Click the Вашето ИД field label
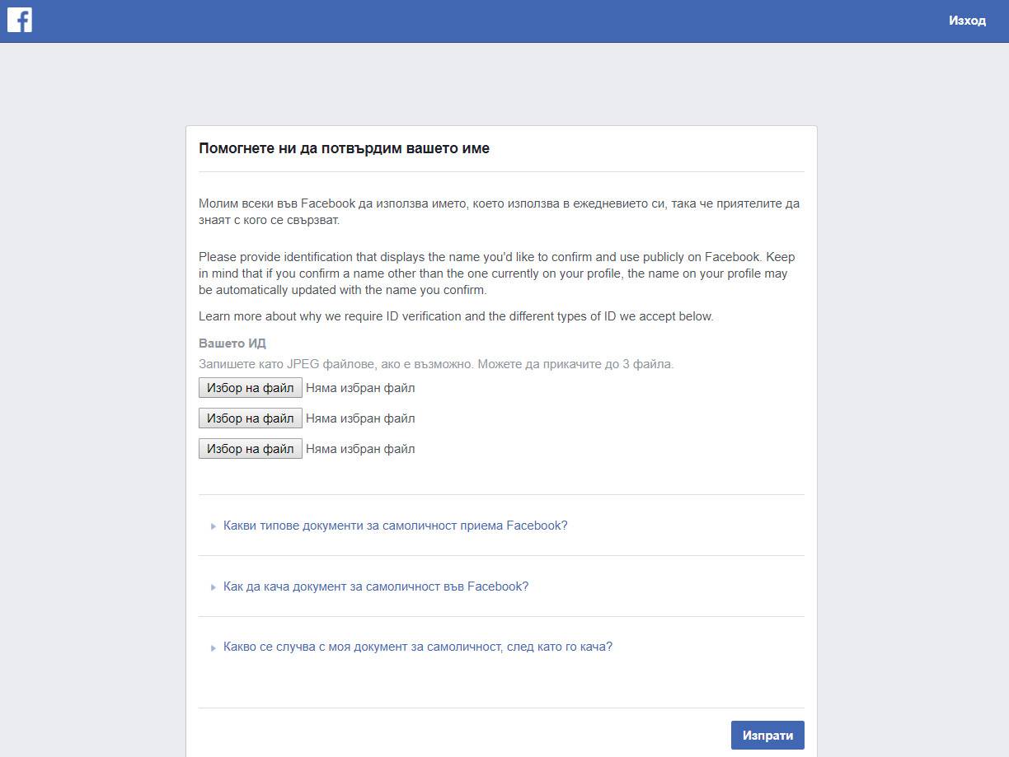This screenshot has width=1009, height=757. (232, 343)
